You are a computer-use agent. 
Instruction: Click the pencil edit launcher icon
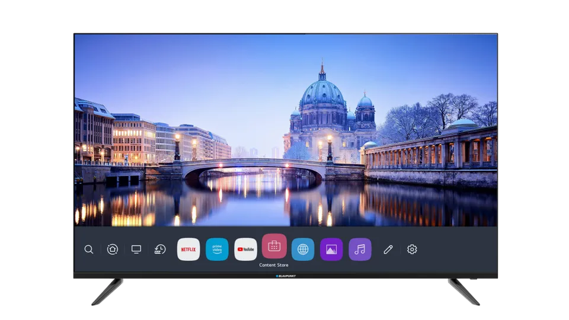tap(388, 249)
